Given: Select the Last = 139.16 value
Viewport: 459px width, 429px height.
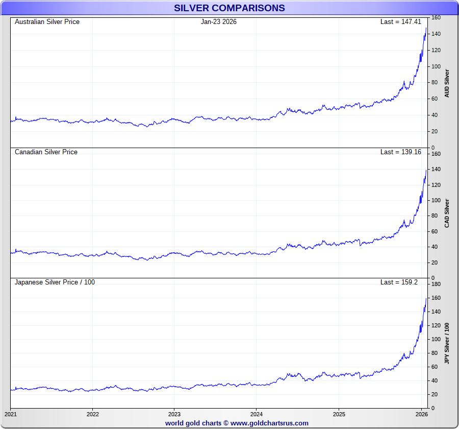Looking at the screenshot, I should click(x=400, y=152).
